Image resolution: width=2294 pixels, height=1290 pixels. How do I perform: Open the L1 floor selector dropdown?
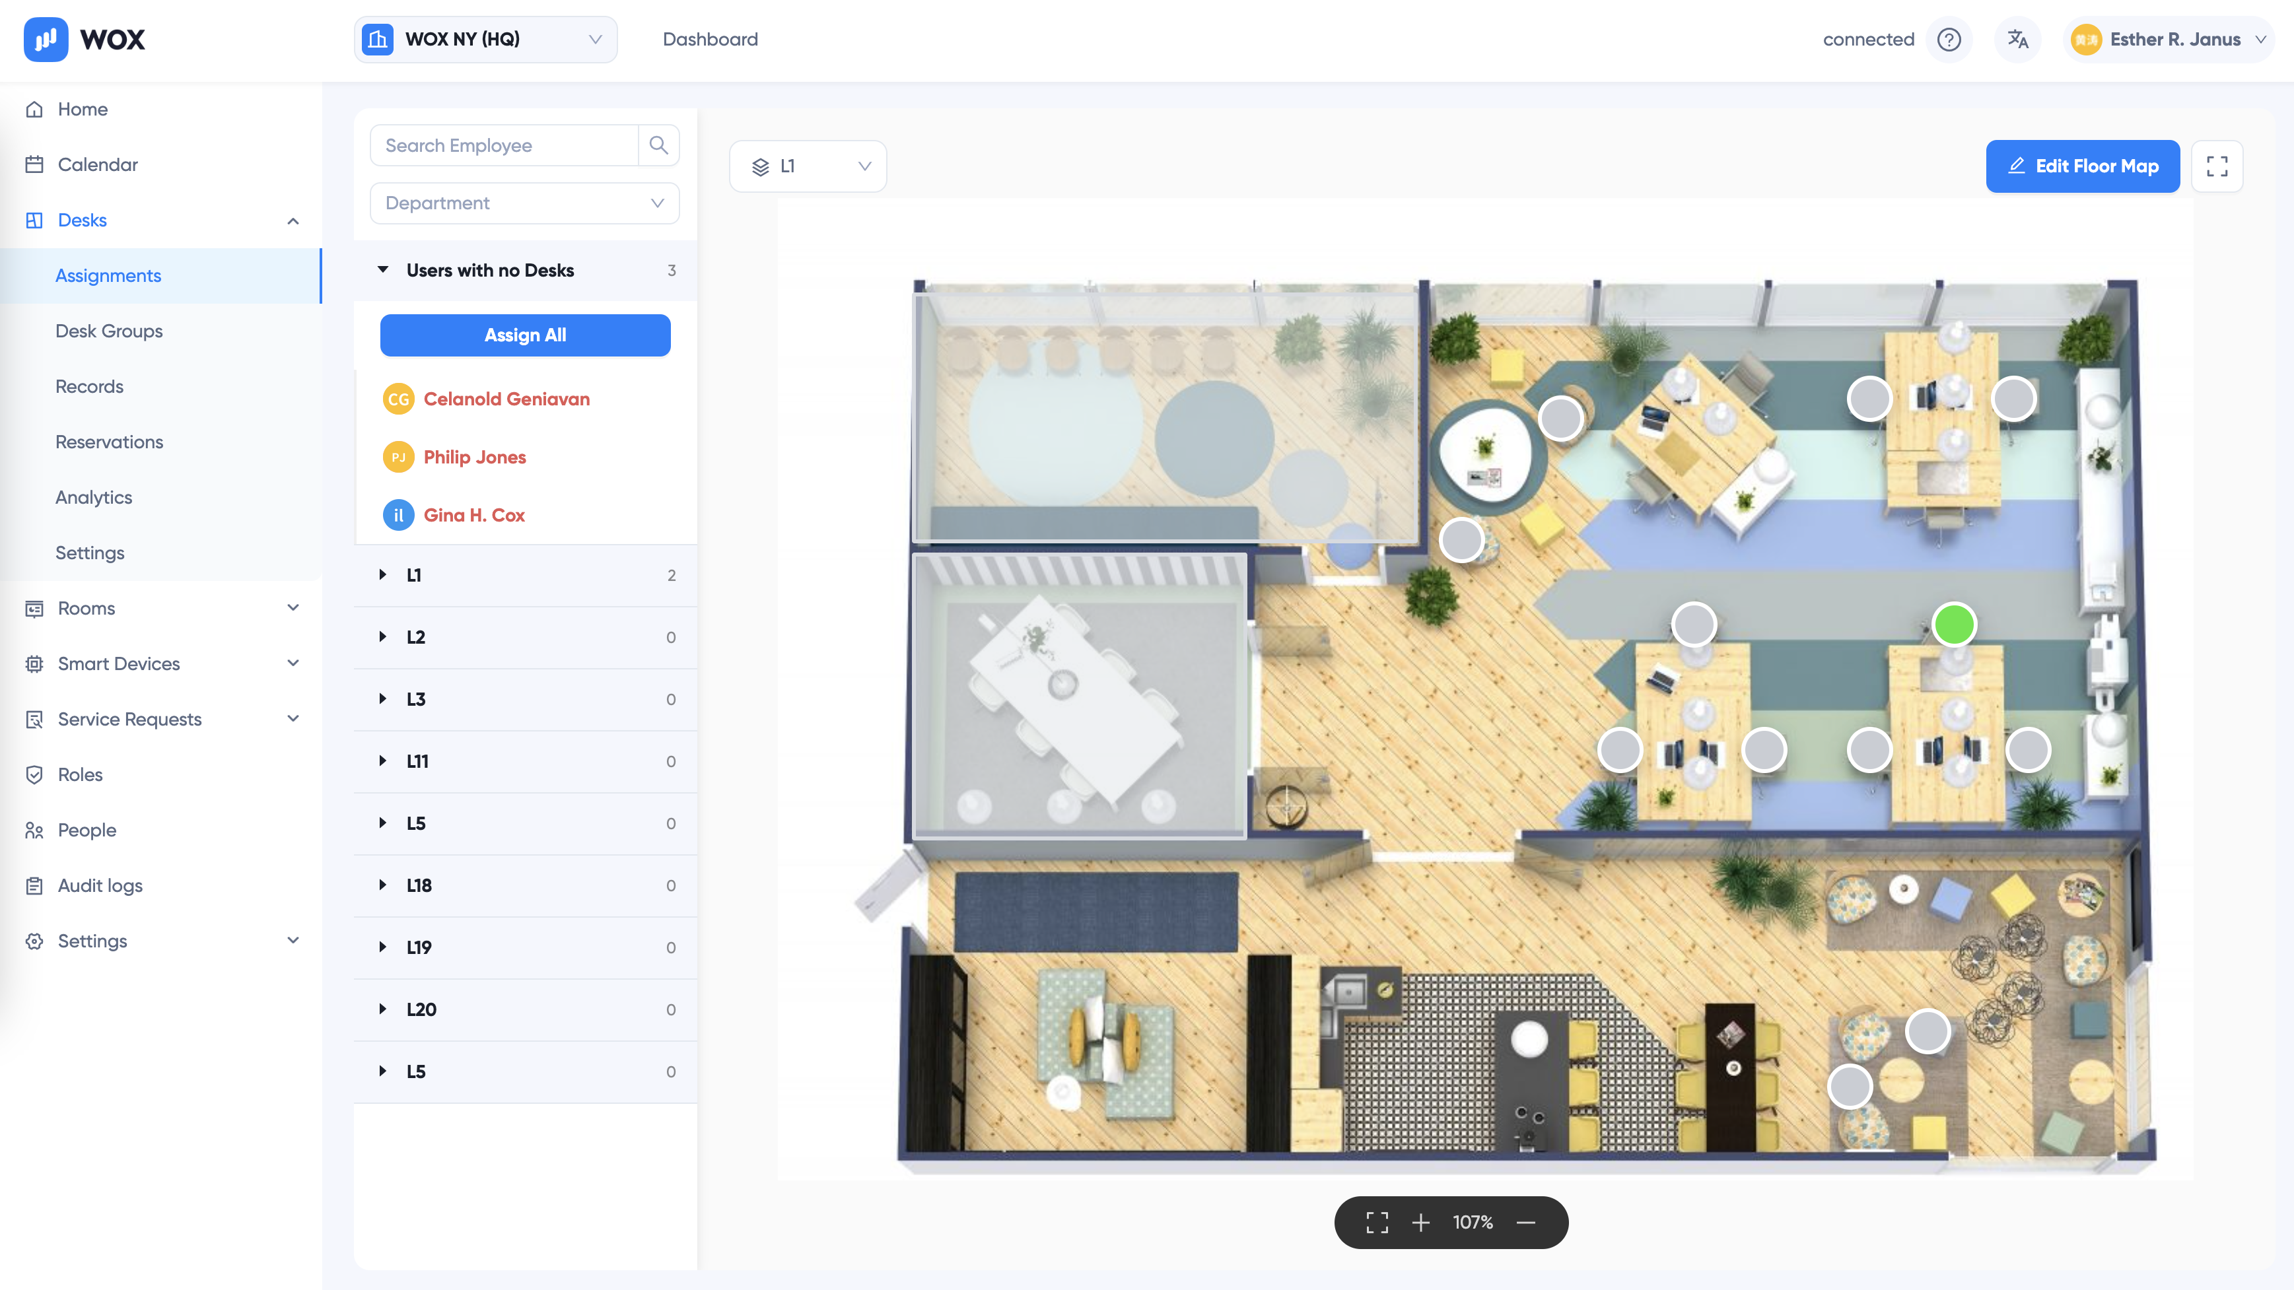(808, 166)
